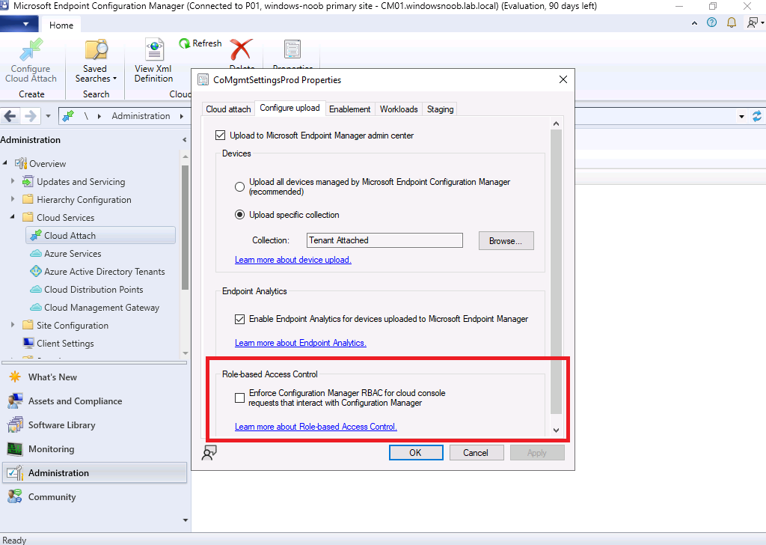
Task: Open Monitoring workspace
Action: [51, 449]
